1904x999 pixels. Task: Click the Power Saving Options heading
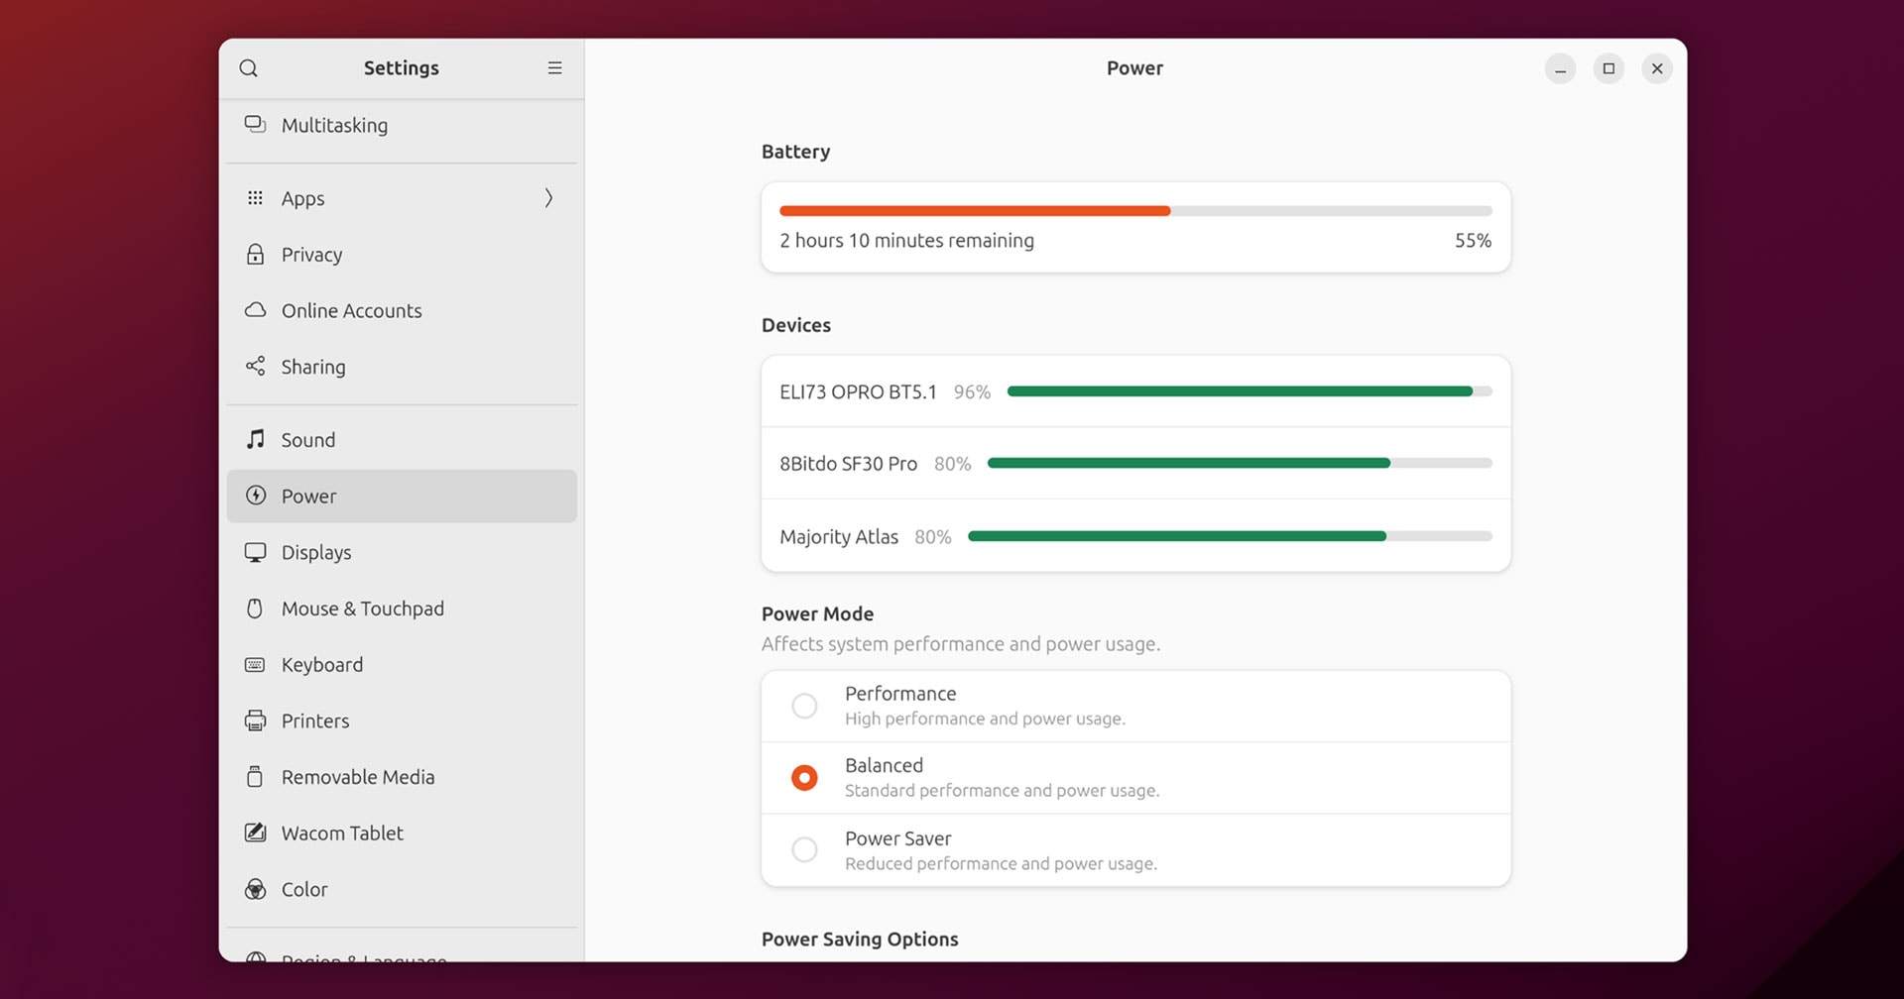[860, 940]
